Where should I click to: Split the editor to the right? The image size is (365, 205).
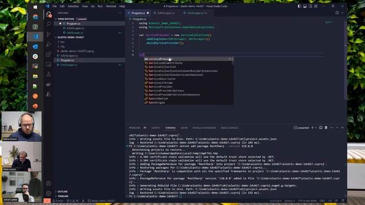[x=337, y=13]
